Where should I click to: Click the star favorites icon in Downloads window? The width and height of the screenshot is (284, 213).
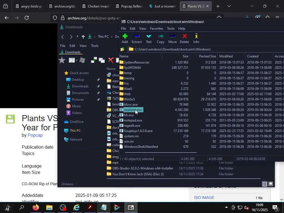tap(62, 60)
